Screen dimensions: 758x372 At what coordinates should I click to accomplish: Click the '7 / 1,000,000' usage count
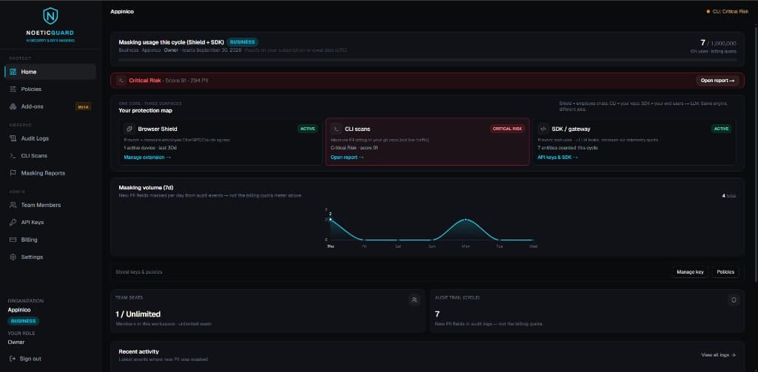718,43
